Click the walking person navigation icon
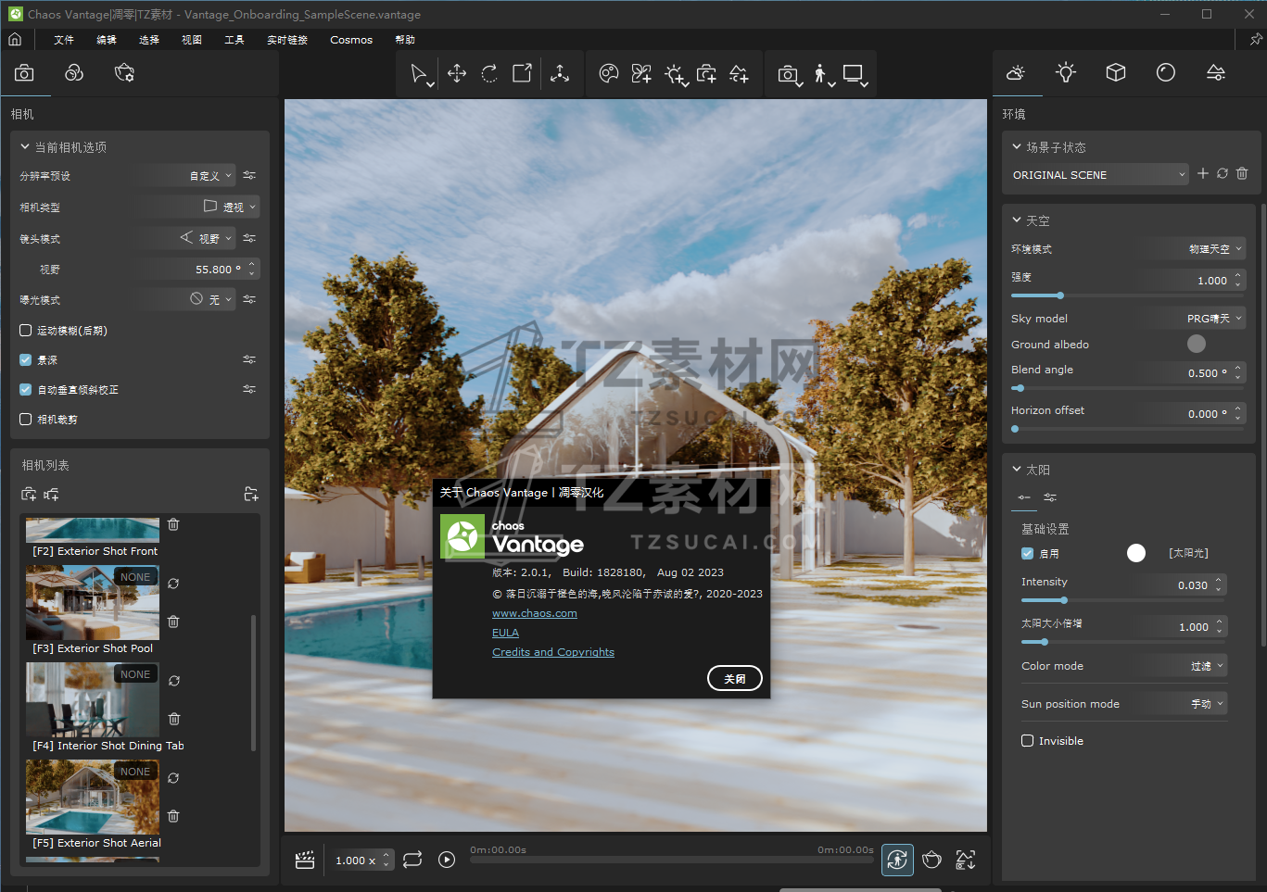Image resolution: width=1267 pixels, height=892 pixels. click(x=822, y=74)
